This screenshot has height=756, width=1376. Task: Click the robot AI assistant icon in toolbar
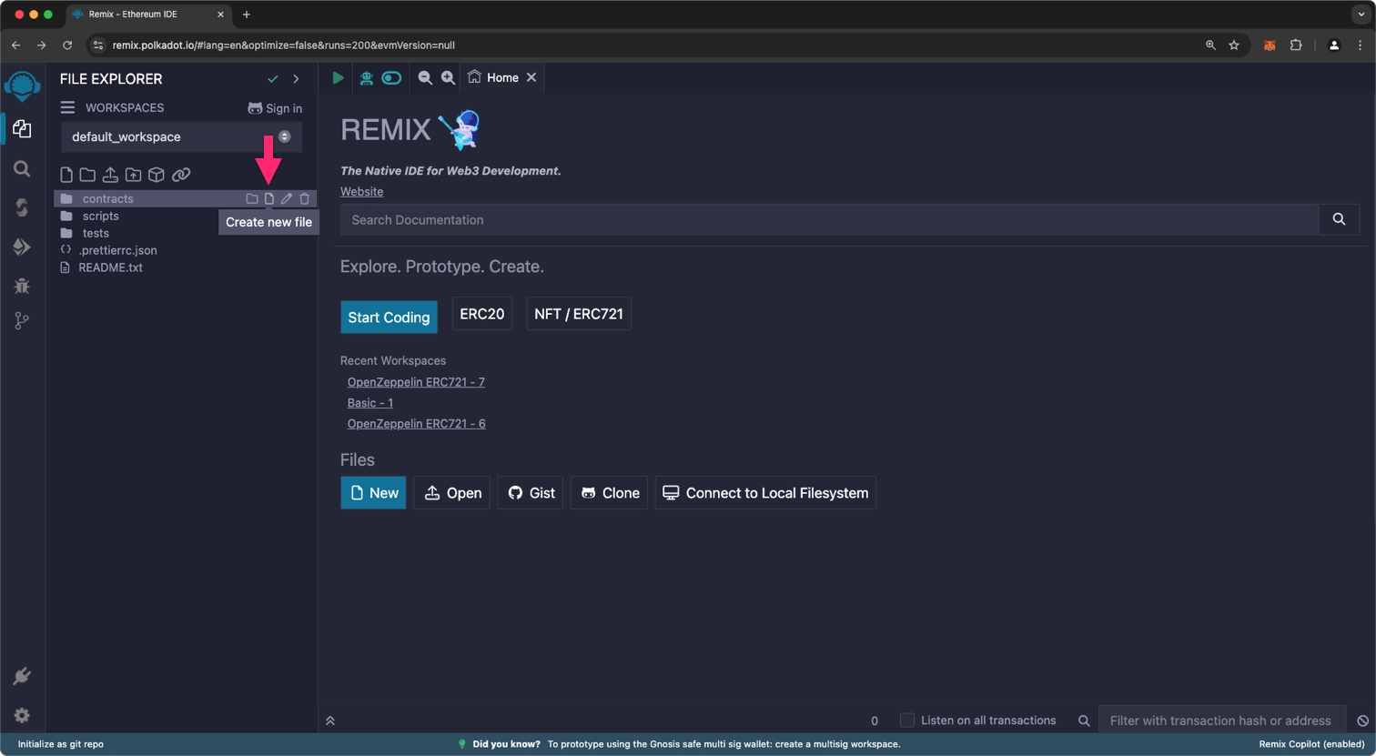367,78
